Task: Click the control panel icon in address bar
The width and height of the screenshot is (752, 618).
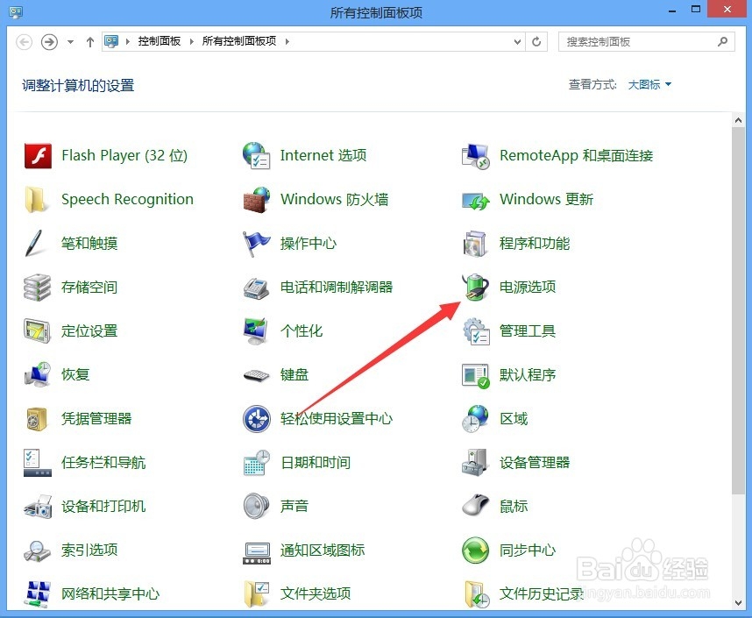Action: click(111, 41)
